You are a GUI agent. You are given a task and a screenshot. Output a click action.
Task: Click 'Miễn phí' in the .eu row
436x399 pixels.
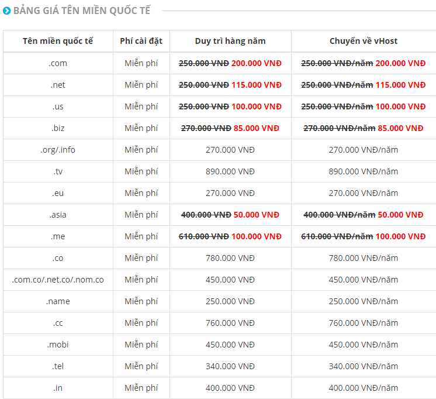coord(141,193)
